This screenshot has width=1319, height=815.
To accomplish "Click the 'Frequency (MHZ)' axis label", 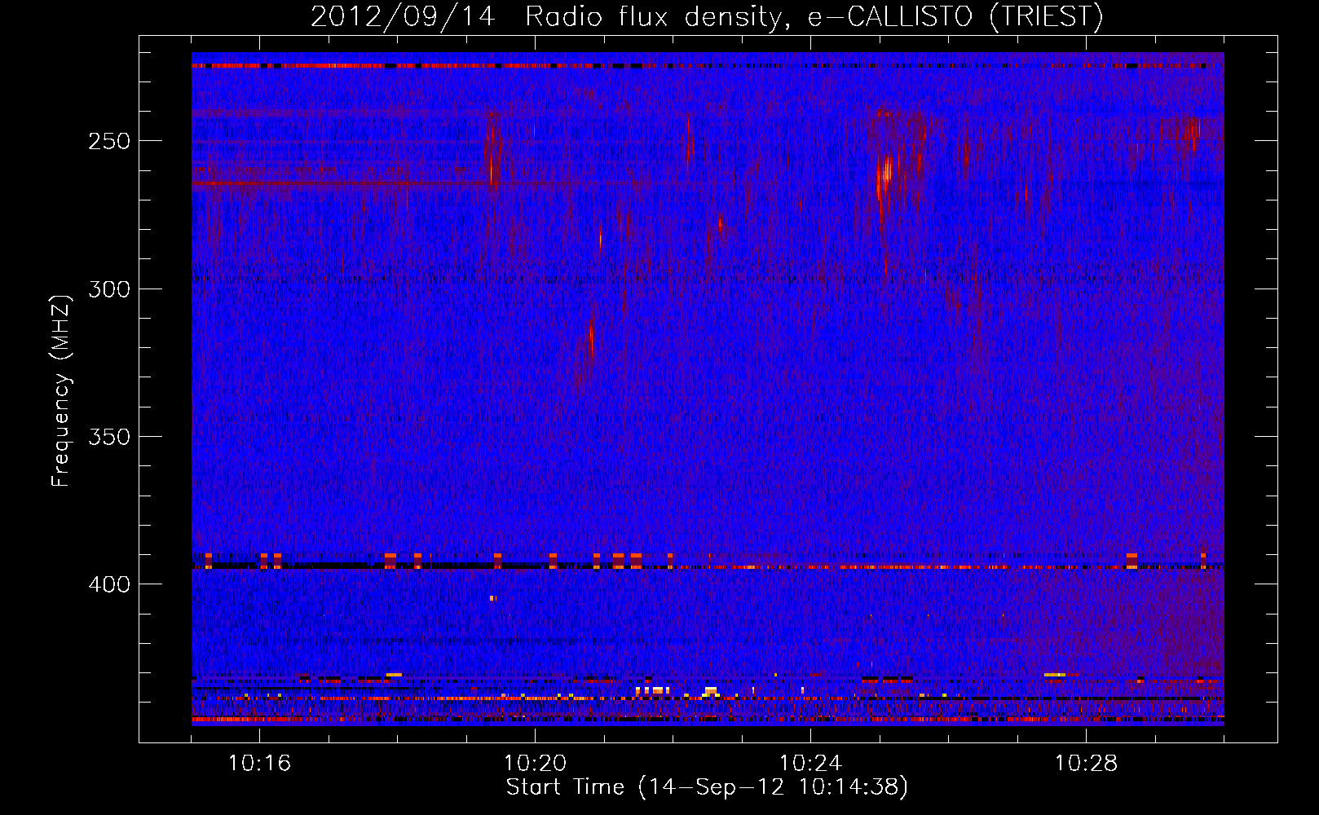I will coord(62,390).
